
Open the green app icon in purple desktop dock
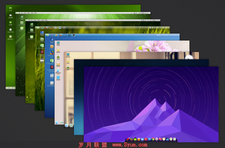point(135,139)
